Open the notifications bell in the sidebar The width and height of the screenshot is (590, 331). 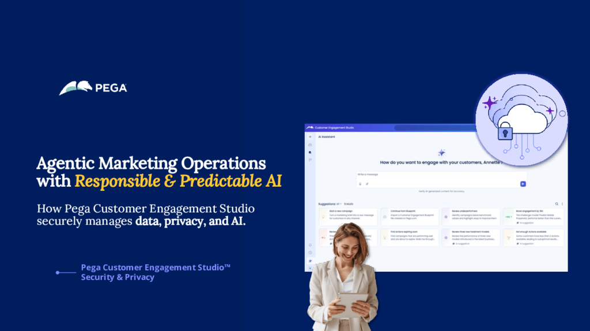310,245
